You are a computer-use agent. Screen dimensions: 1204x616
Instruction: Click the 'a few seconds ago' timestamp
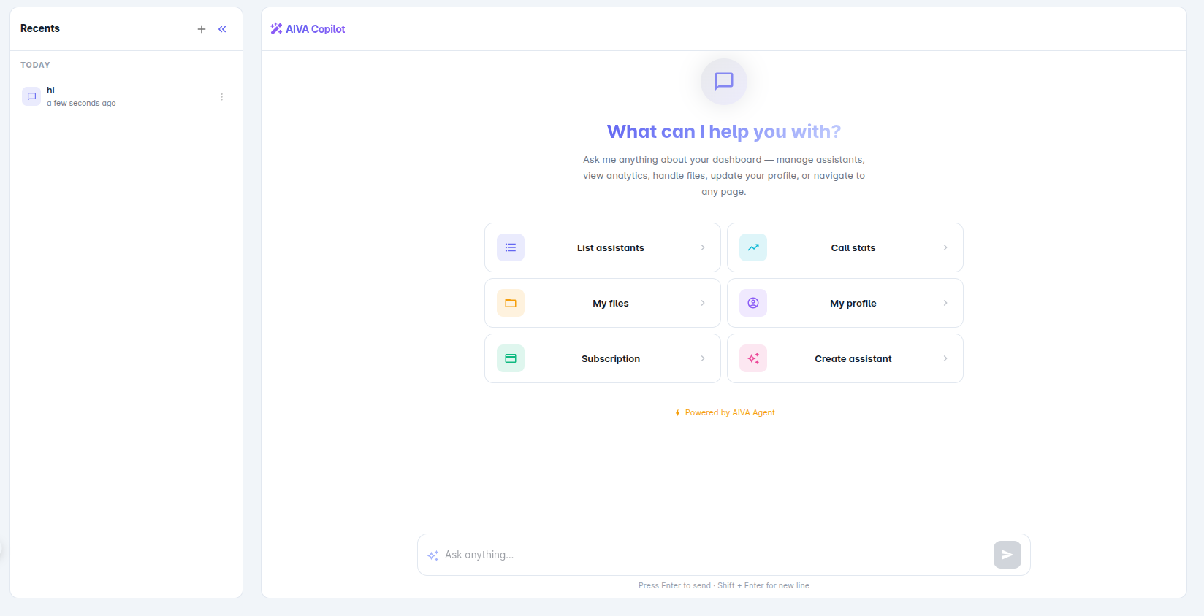click(x=81, y=104)
